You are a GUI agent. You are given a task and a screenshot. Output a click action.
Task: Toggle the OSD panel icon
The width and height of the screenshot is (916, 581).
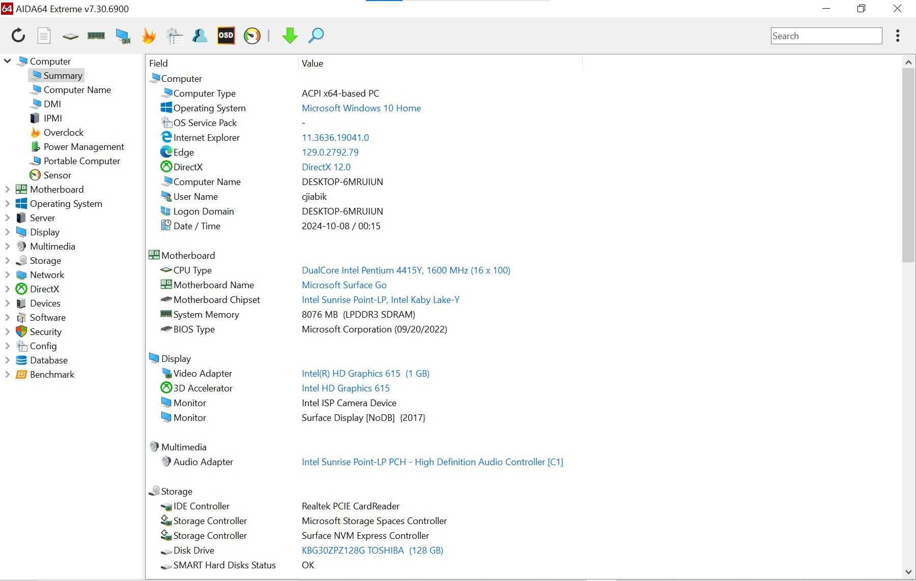[226, 36]
